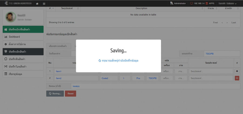This screenshot has height=114, width=243.
Task: Click the แผนก/ฝ่าย field showing TSO/PB
Action: tap(222, 54)
